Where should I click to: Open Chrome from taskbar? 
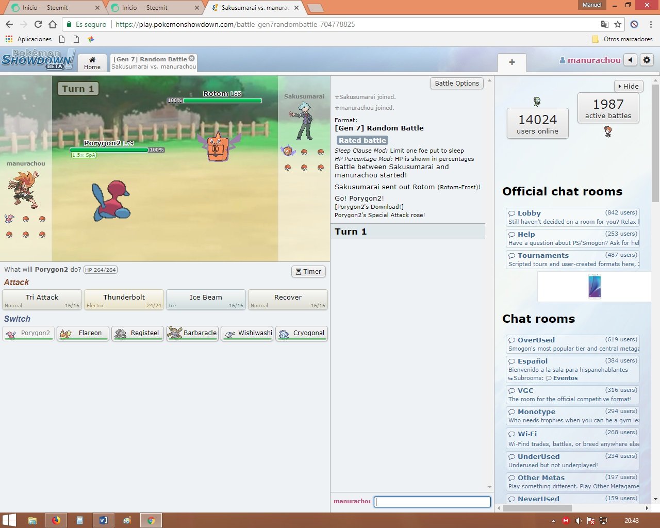[151, 520]
